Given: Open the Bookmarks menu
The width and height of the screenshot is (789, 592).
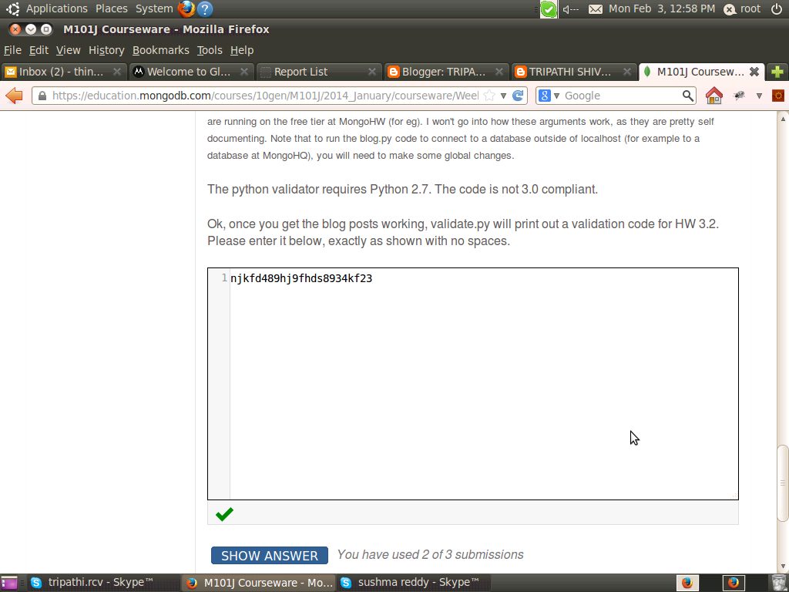Looking at the screenshot, I should [160, 50].
